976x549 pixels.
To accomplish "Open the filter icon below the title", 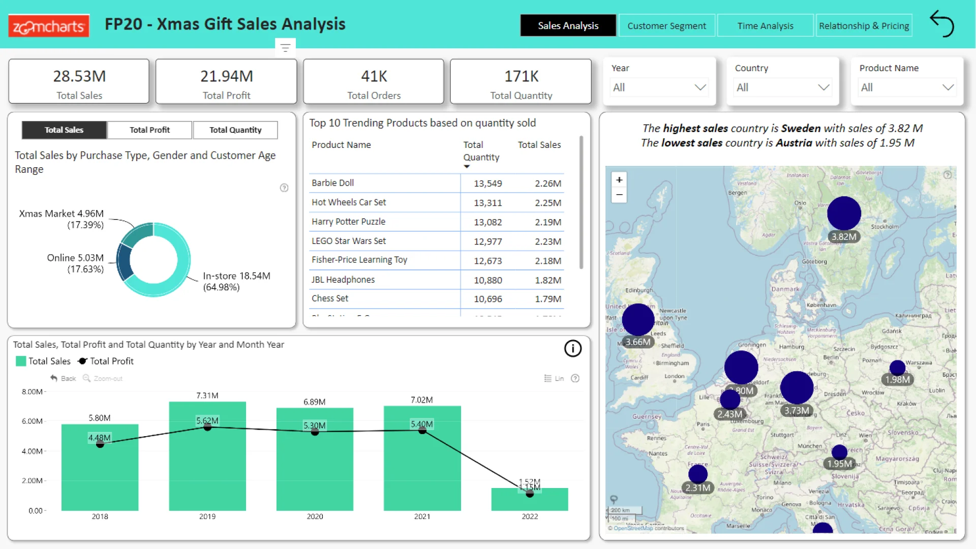I will (285, 48).
